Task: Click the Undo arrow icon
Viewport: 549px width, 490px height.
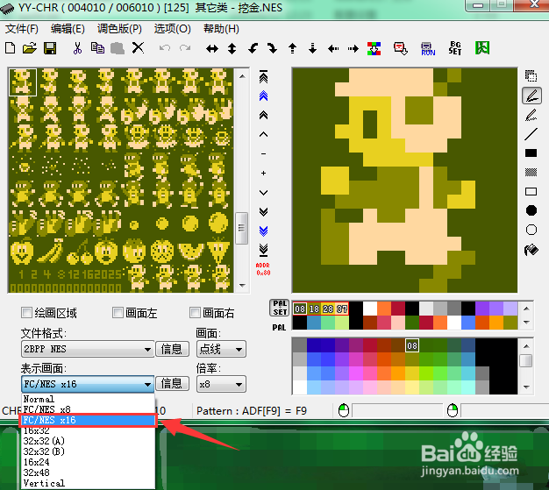Action: pyautogui.click(x=165, y=48)
